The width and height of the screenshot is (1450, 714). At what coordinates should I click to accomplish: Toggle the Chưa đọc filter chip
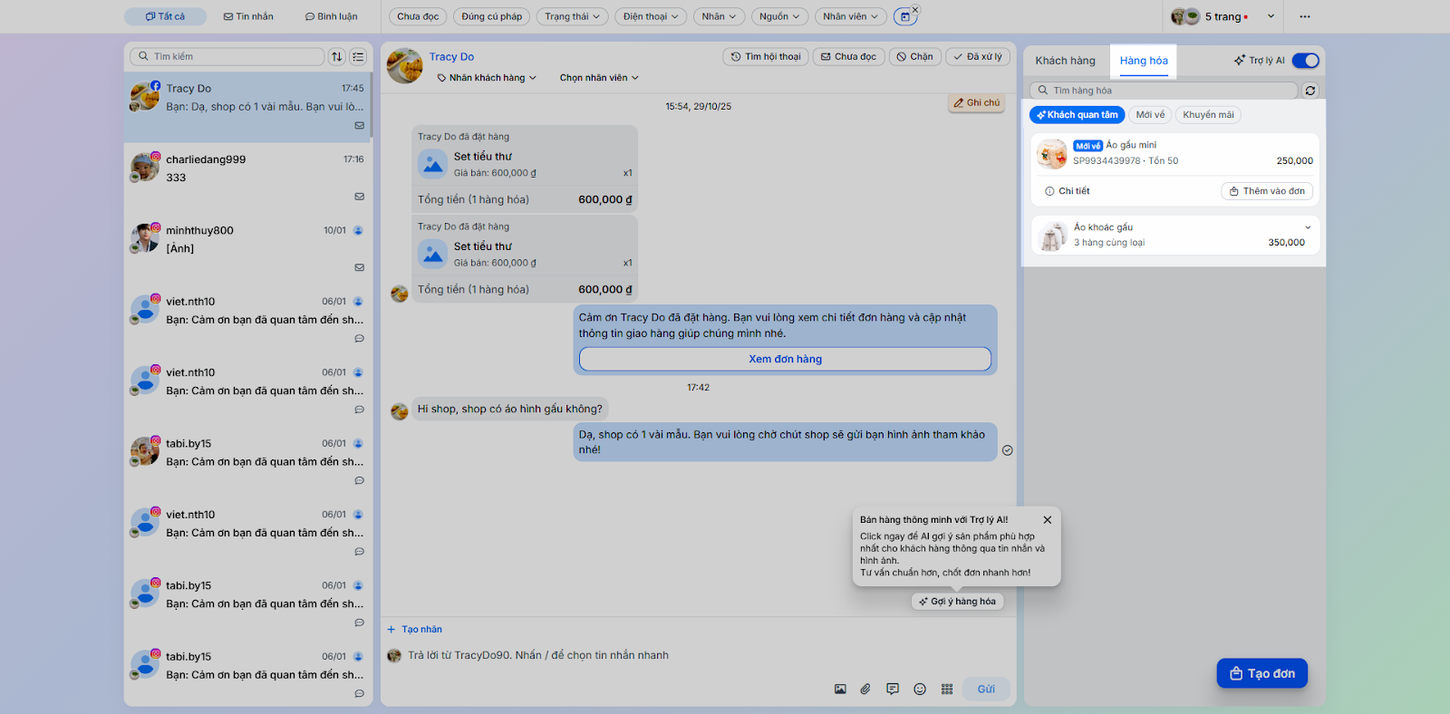417,16
